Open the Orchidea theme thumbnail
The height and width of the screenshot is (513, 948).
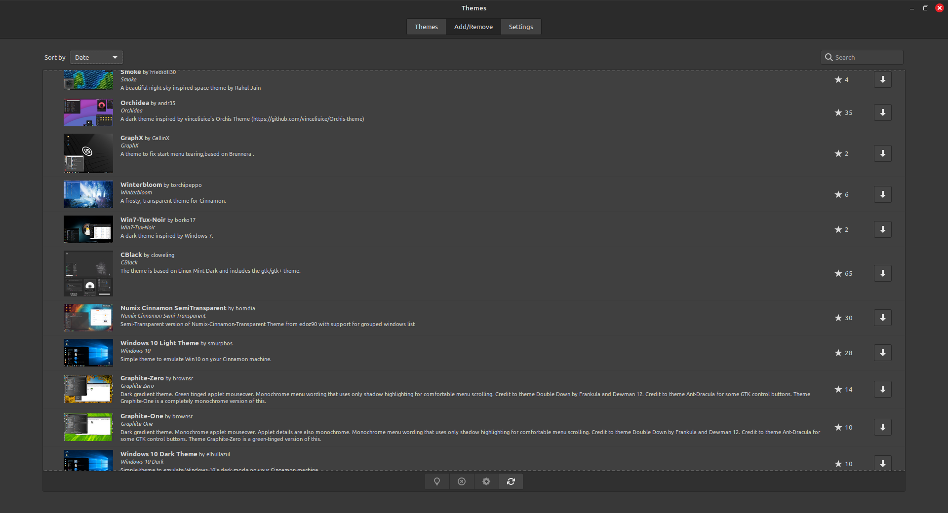[x=88, y=112]
